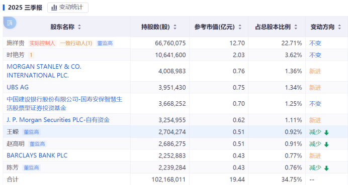The width and height of the screenshot is (348, 185).
Task: Click the 合计 total row label
Action: 13,179
